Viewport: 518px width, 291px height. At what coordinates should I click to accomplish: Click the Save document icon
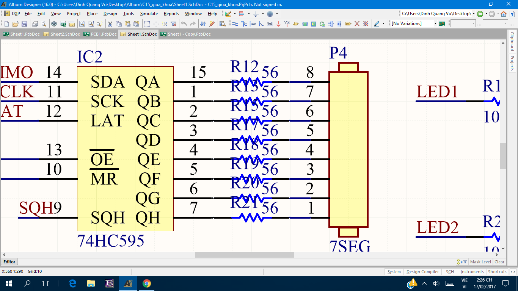click(x=24, y=24)
